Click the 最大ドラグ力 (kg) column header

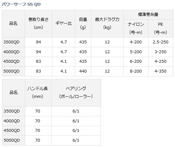point(107,23)
